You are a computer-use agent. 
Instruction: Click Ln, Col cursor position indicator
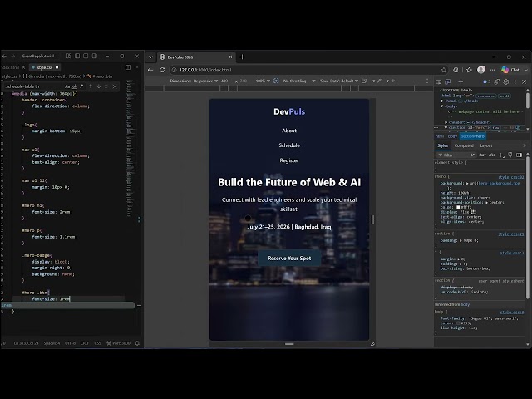click(26, 343)
